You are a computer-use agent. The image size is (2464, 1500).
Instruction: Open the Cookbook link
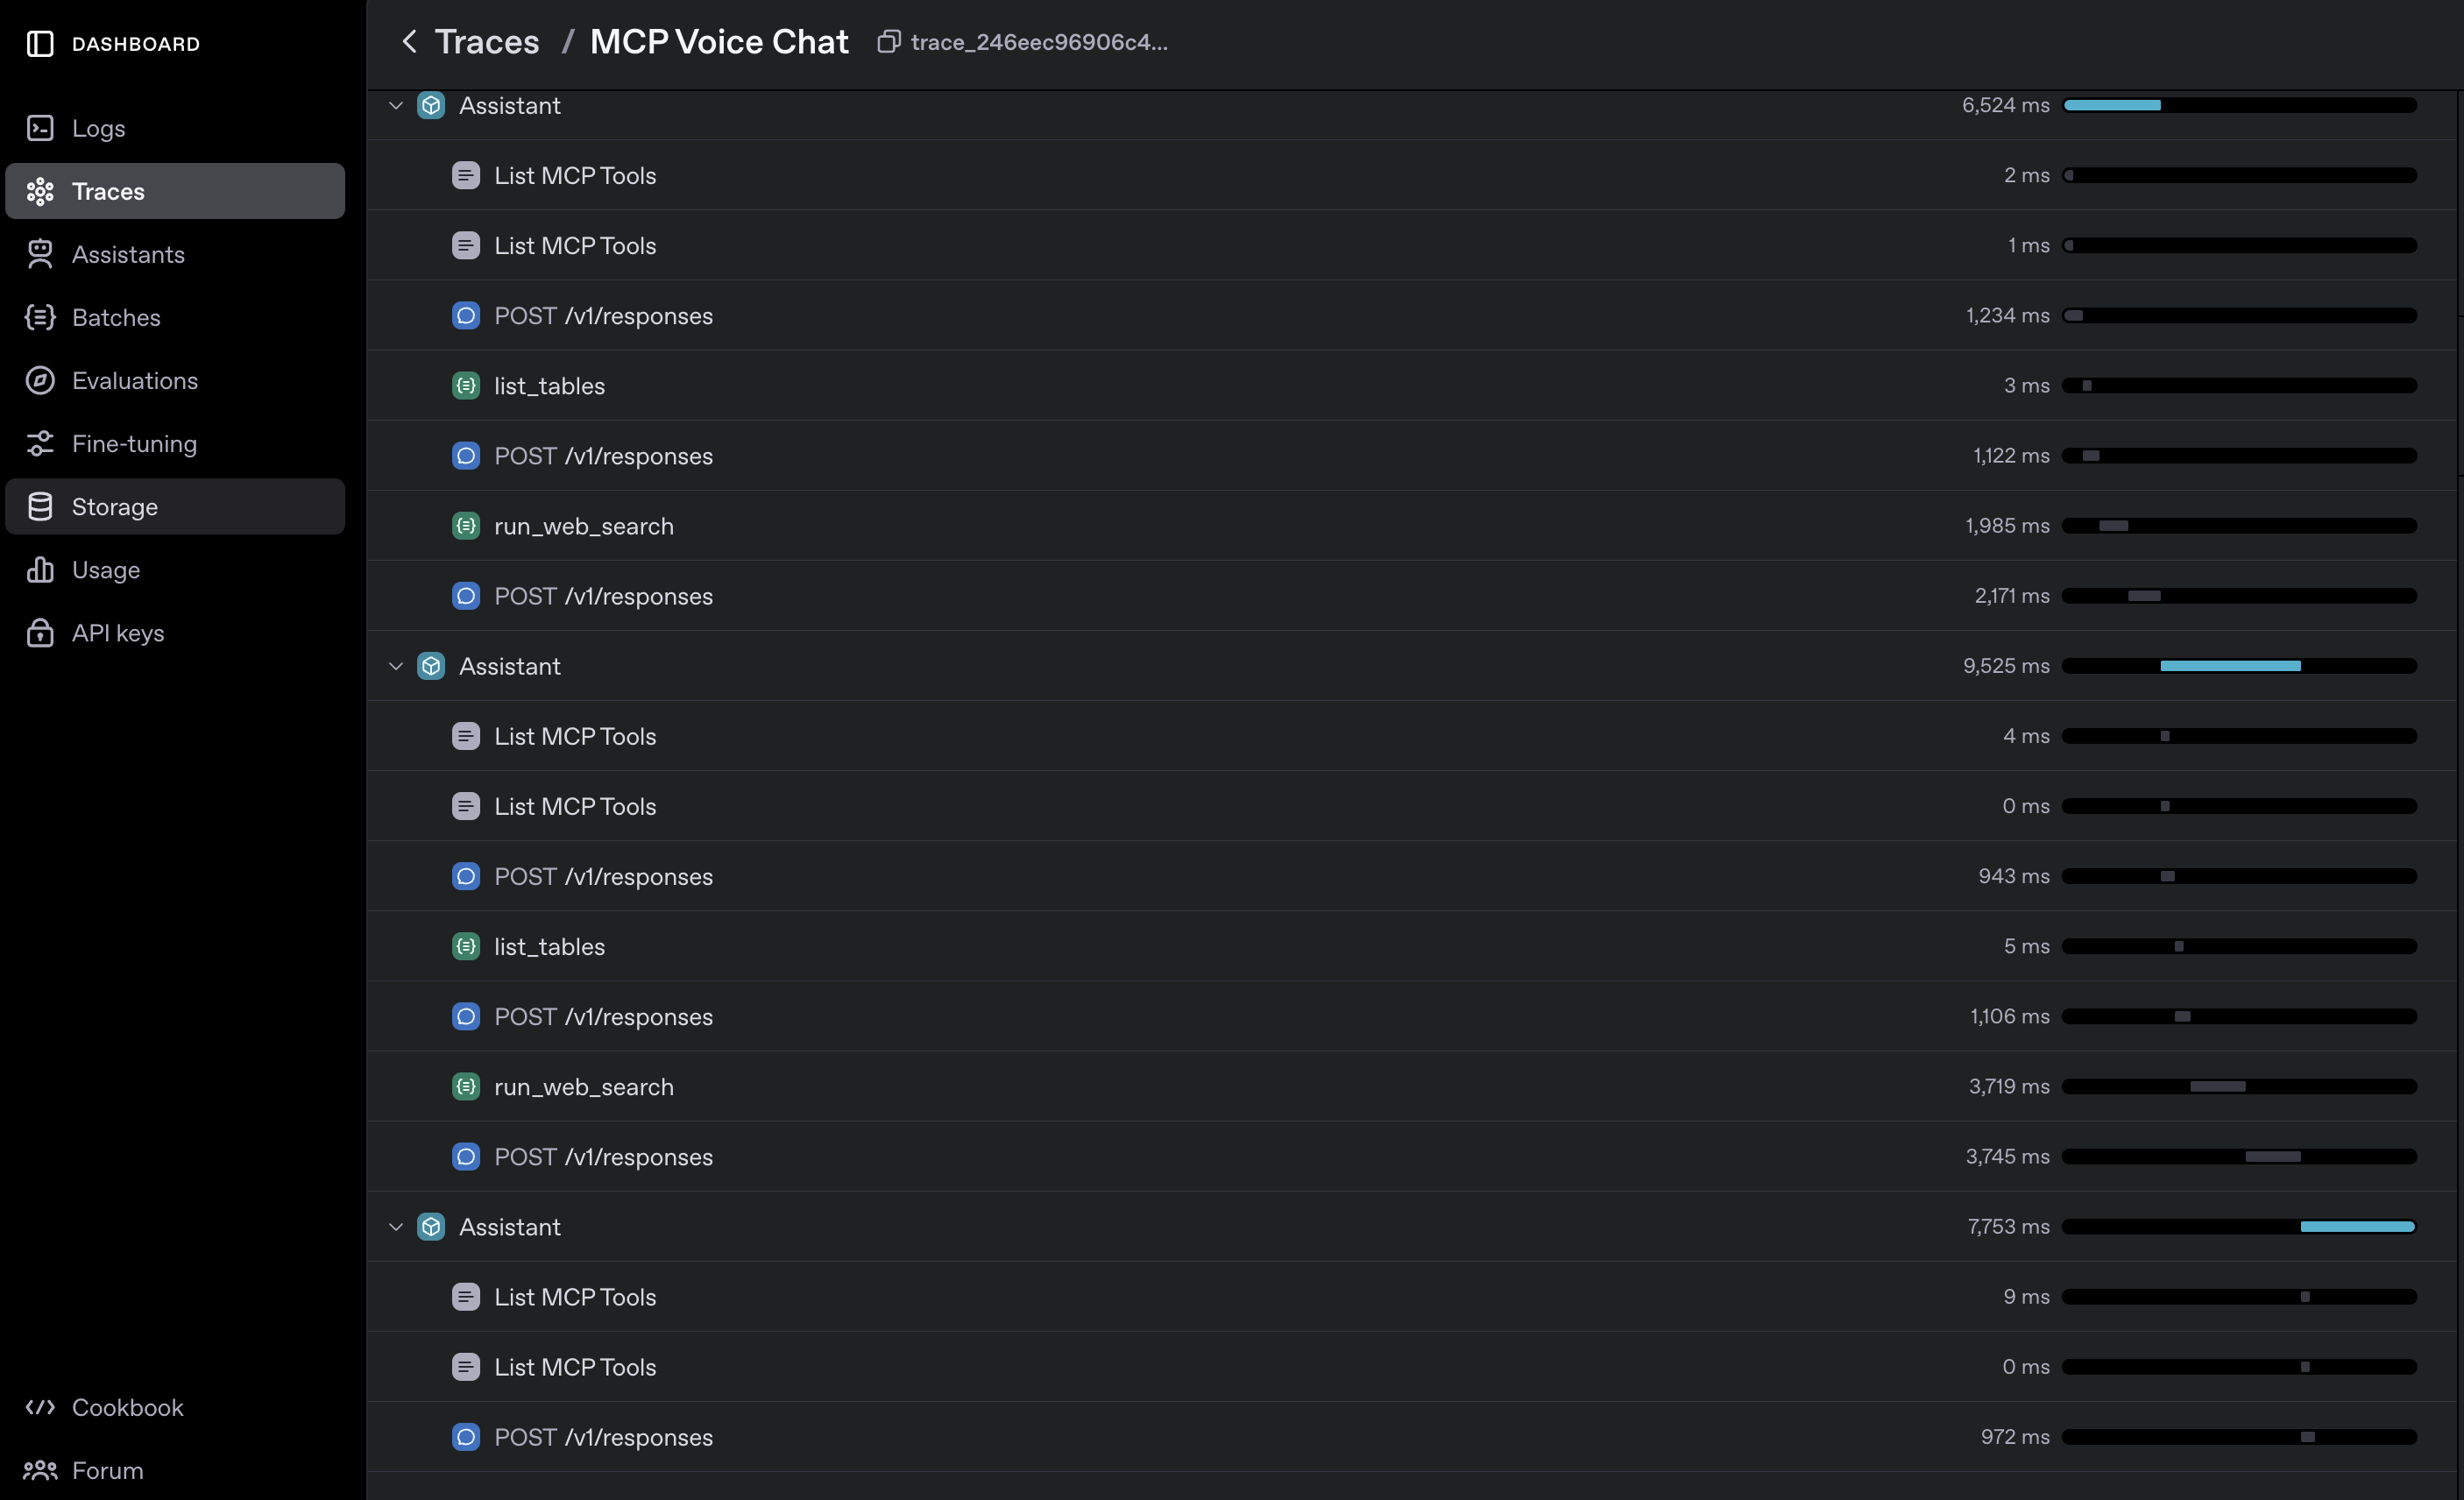(127, 1407)
